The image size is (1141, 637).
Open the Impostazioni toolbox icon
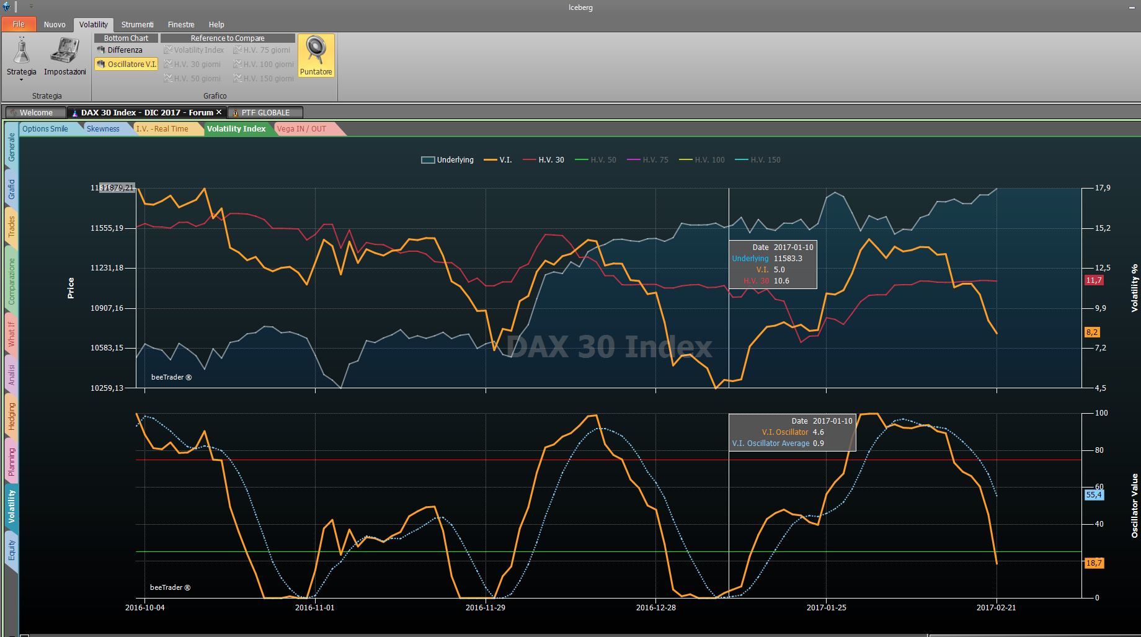click(x=64, y=50)
